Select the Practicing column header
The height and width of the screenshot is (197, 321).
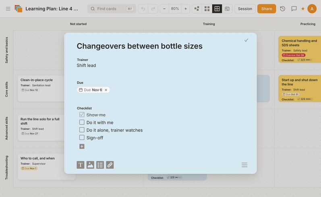pyautogui.click(x=308, y=24)
